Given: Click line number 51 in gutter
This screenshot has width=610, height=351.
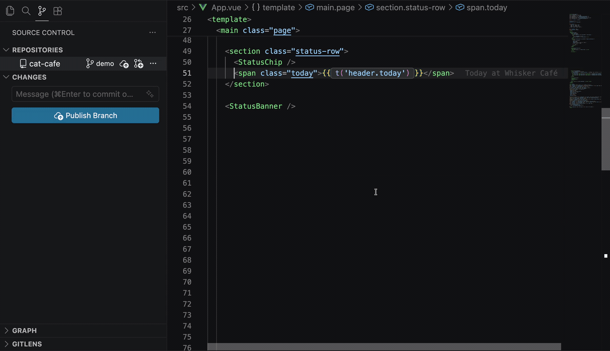Looking at the screenshot, I should click(187, 73).
